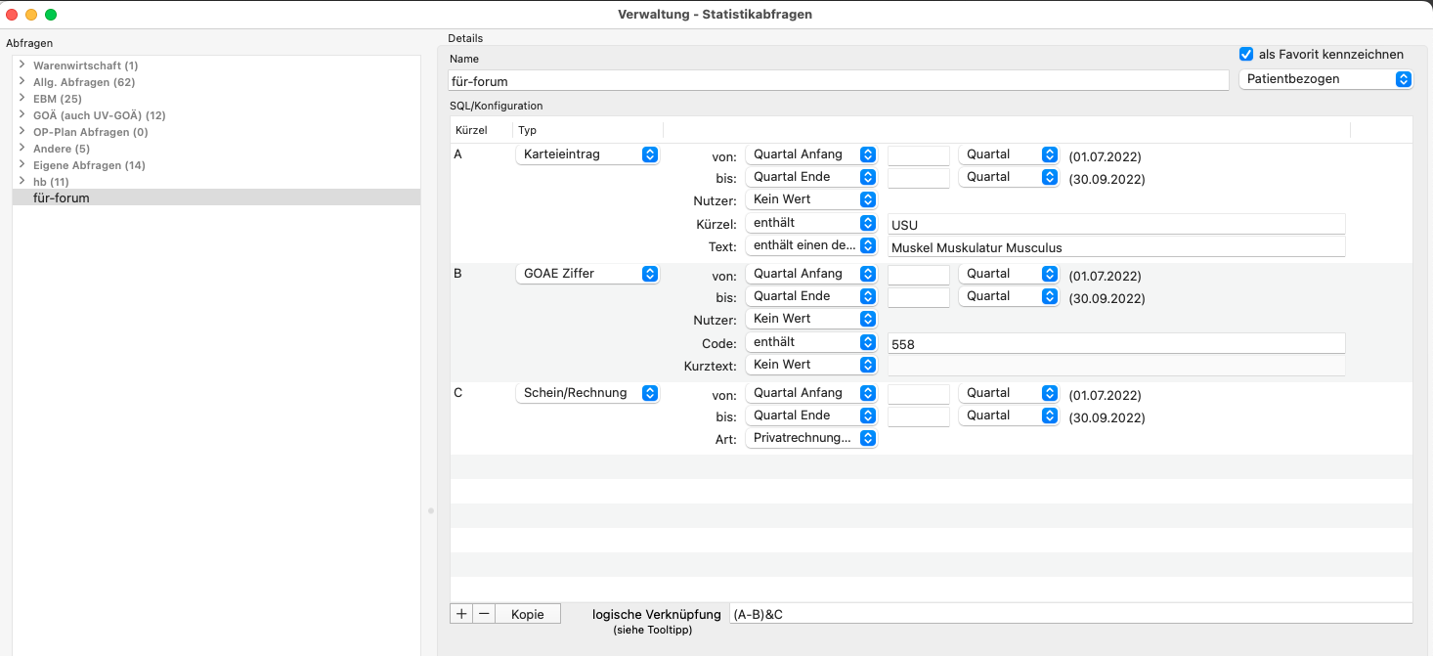
Task: Click the Kürzel column header
Action: (481, 130)
